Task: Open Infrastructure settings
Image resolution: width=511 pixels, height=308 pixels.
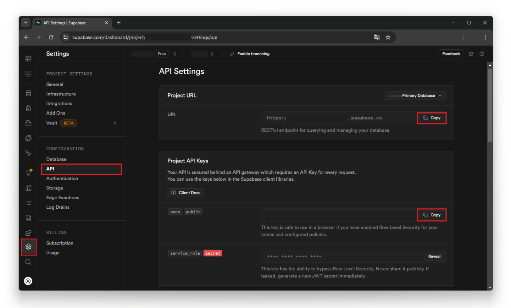Action: click(61, 94)
